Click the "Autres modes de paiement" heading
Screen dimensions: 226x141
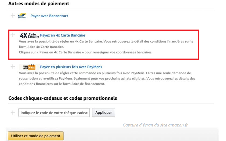click(x=39, y=3)
